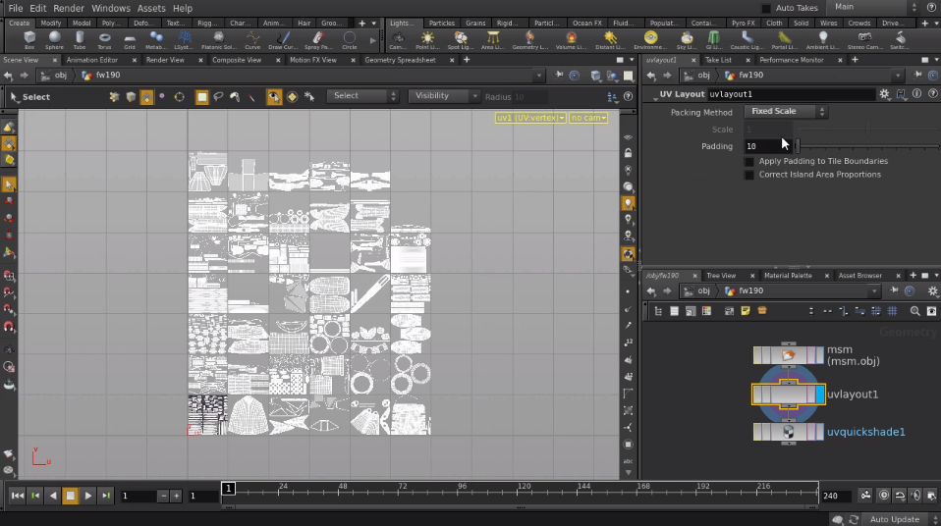
Task: Open the Main desktop dropdown
Action: tap(874, 7)
